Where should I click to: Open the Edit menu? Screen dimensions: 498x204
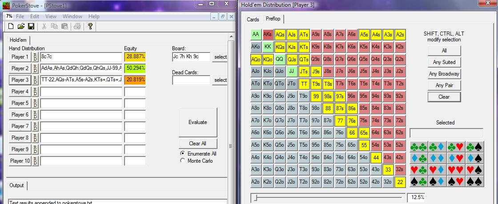(x=35, y=16)
